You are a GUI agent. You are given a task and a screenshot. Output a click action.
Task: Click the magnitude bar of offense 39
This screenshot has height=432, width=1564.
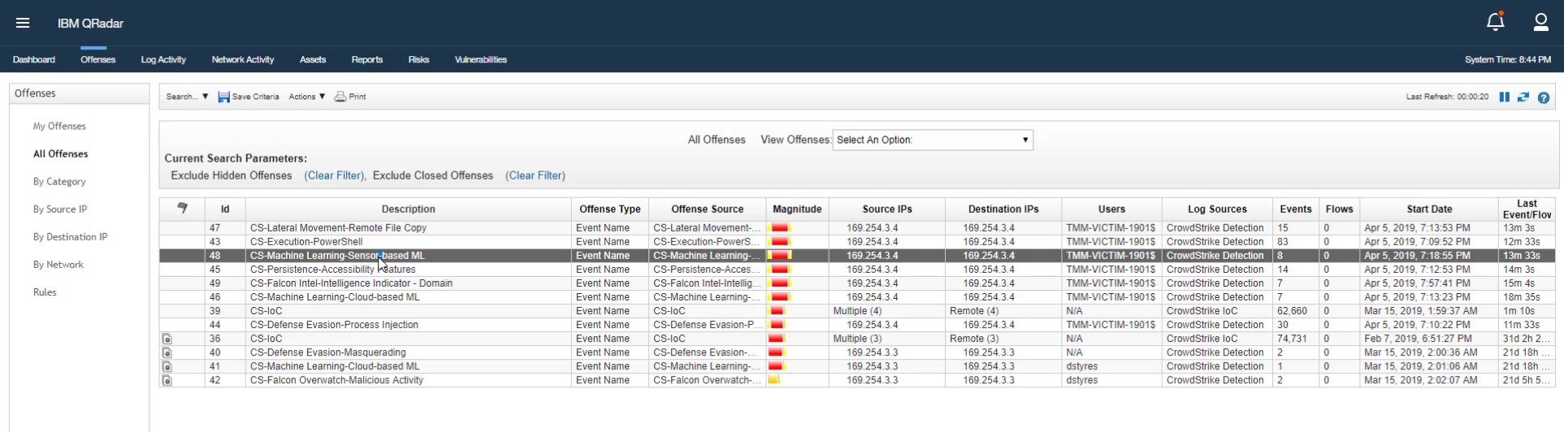pos(777,311)
